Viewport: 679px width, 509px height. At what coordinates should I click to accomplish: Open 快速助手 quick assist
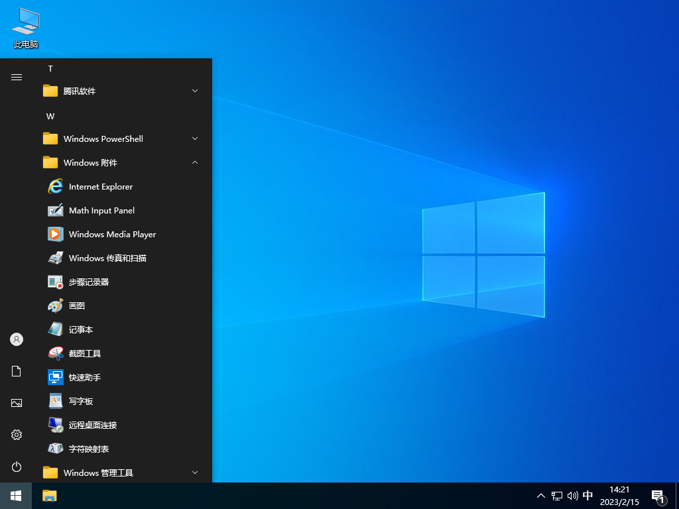point(85,377)
